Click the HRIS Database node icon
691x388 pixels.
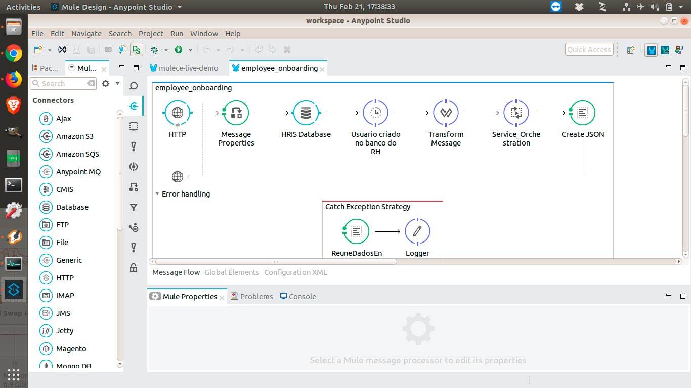pos(306,113)
